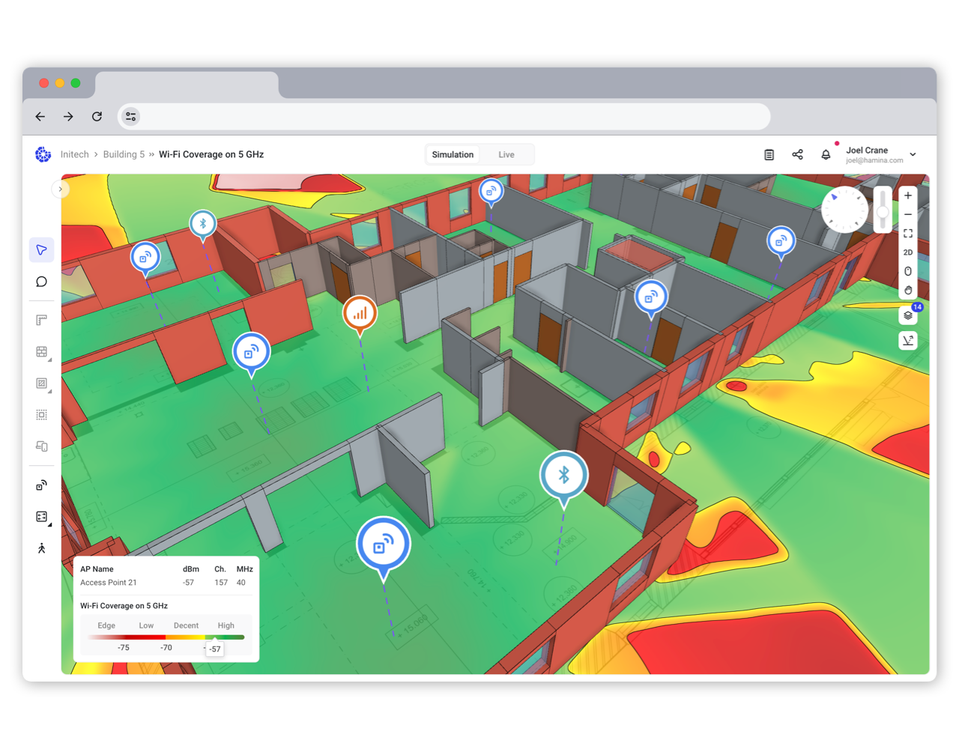Click the share icon in the top bar
The image size is (959, 749).
[x=797, y=154]
